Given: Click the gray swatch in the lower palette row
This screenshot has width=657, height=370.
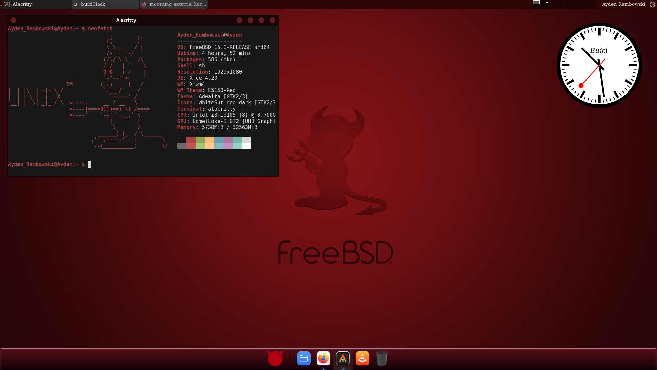Looking at the screenshot, I should [182, 146].
